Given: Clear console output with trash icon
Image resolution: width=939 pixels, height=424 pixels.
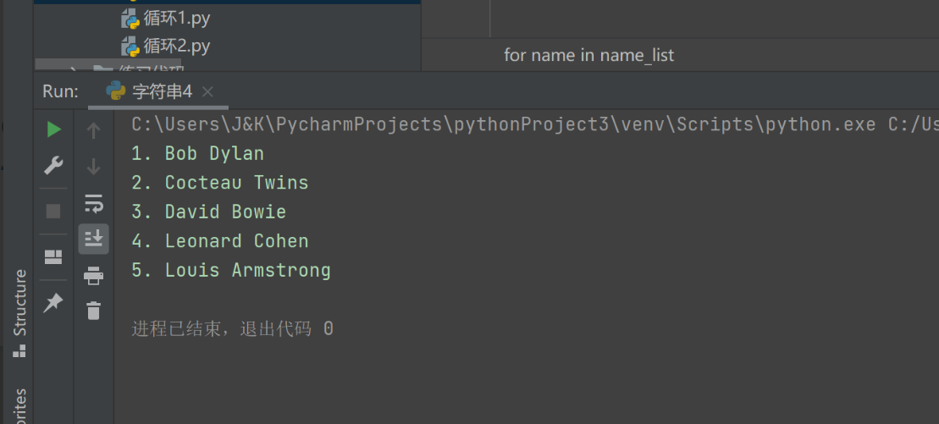Looking at the screenshot, I should coord(93,311).
